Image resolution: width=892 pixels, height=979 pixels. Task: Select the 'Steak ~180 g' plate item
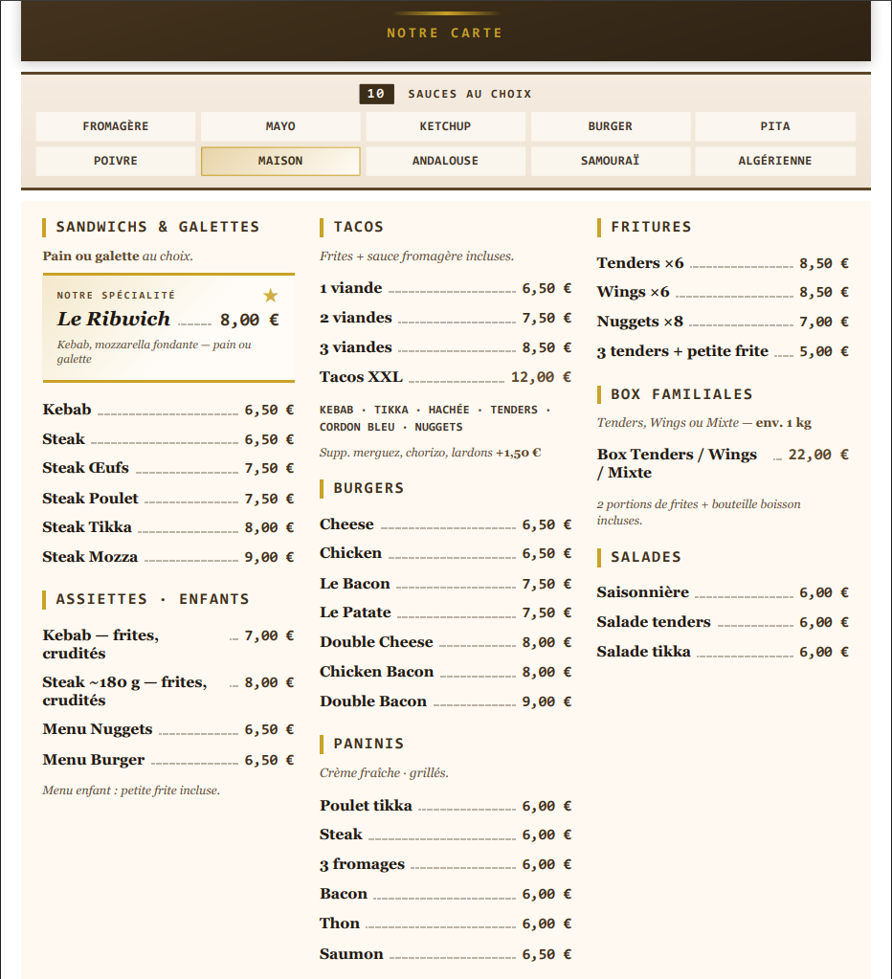(168, 691)
